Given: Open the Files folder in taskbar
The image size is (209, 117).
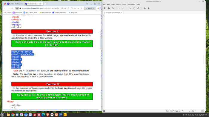Looking at the screenshot, I should coord(8,115).
